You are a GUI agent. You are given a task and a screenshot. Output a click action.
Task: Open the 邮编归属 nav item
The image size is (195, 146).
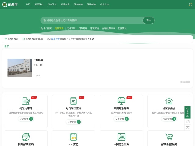coord(65,5)
